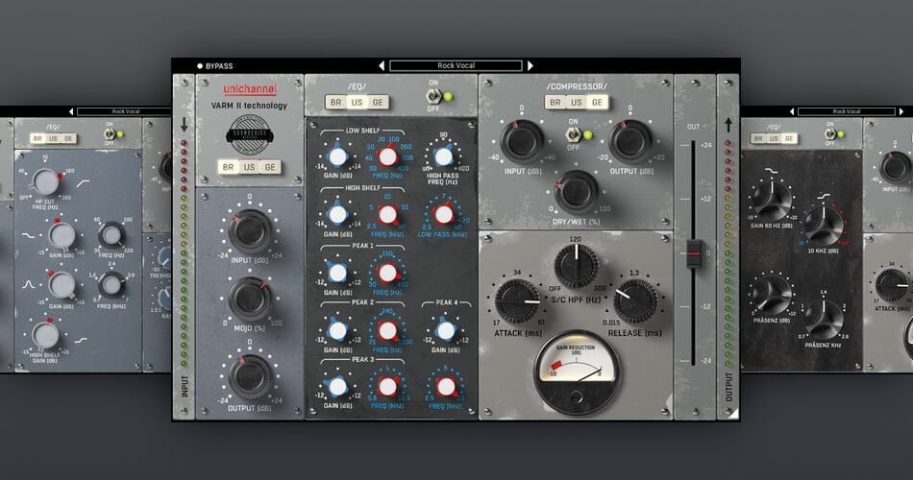913x480 pixels.
Task: Choose BR in the /COMPRESSOR/ header
Action: [555, 103]
